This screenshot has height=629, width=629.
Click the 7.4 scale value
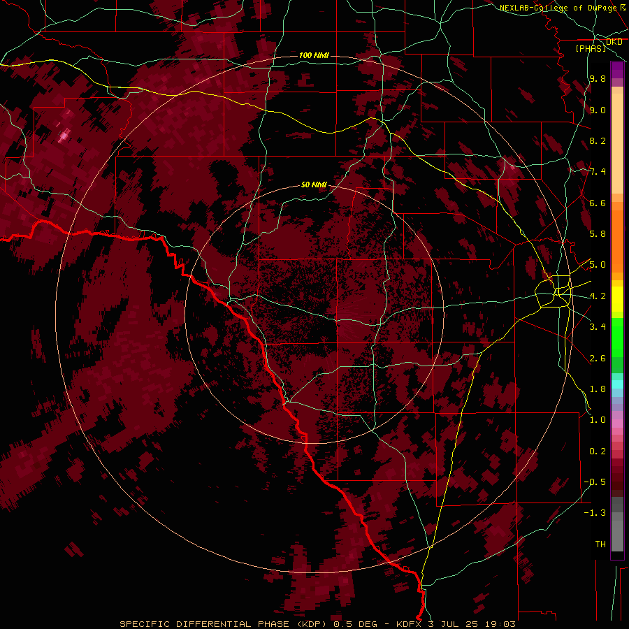[598, 172]
